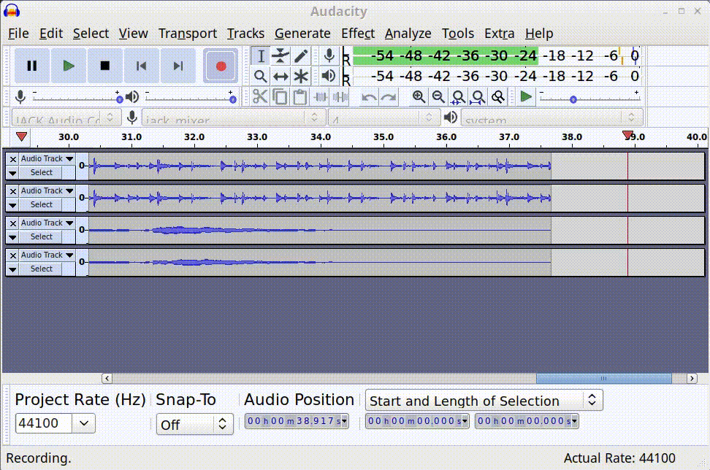Skip to start of project
Viewport: 710px width, 470px height.
141,66
